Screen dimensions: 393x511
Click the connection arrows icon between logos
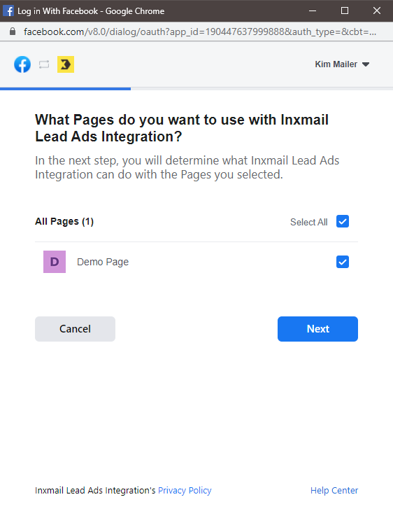pos(44,64)
